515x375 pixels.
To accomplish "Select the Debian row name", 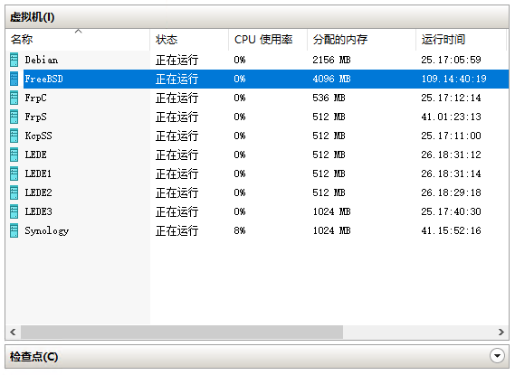I will pos(42,60).
